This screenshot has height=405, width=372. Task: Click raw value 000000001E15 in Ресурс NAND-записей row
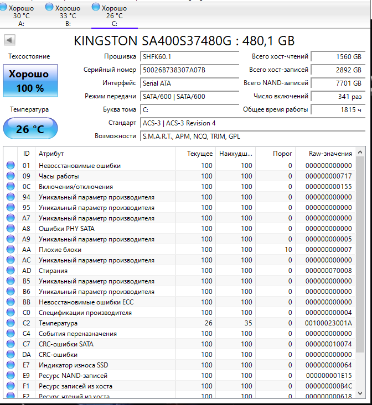pyautogui.click(x=329, y=375)
